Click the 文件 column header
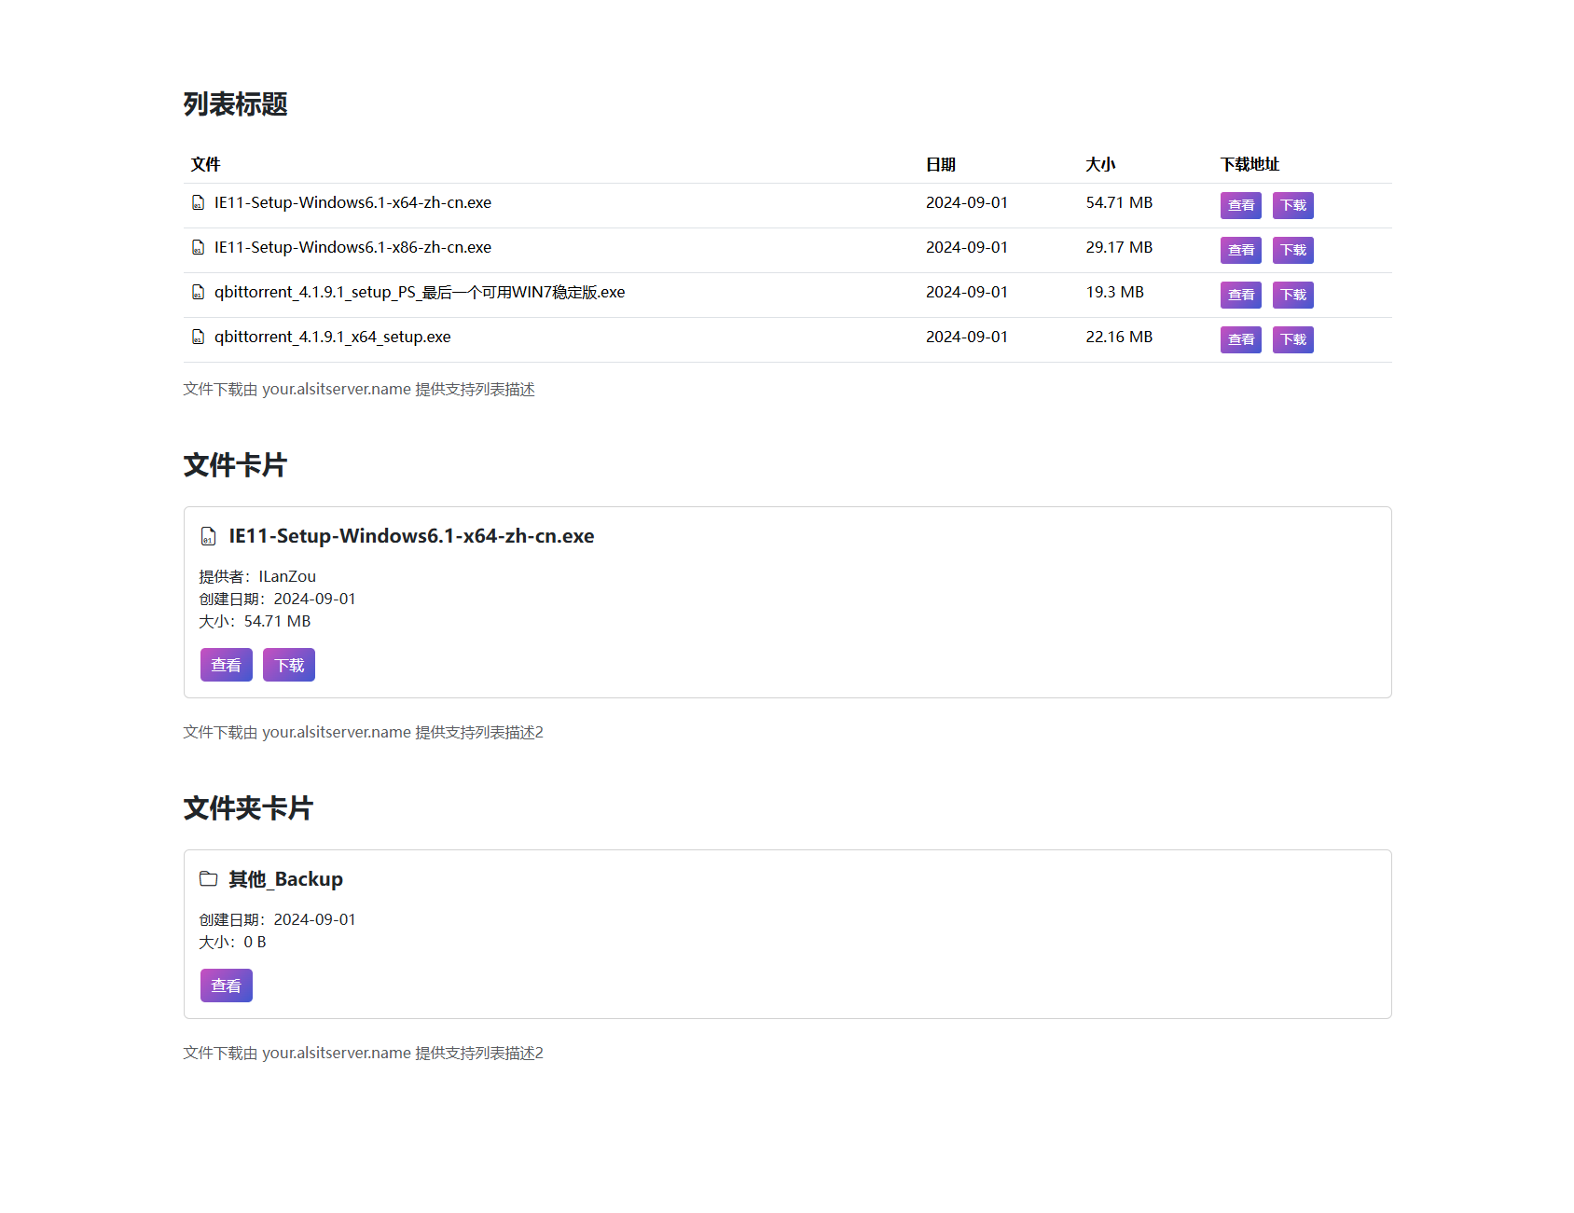 (x=205, y=164)
